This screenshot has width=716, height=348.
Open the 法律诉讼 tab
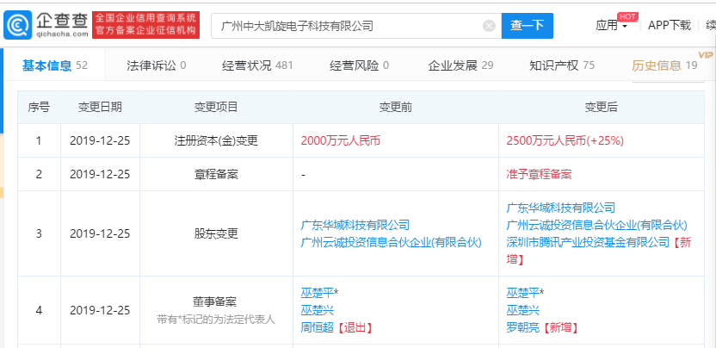point(156,65)
